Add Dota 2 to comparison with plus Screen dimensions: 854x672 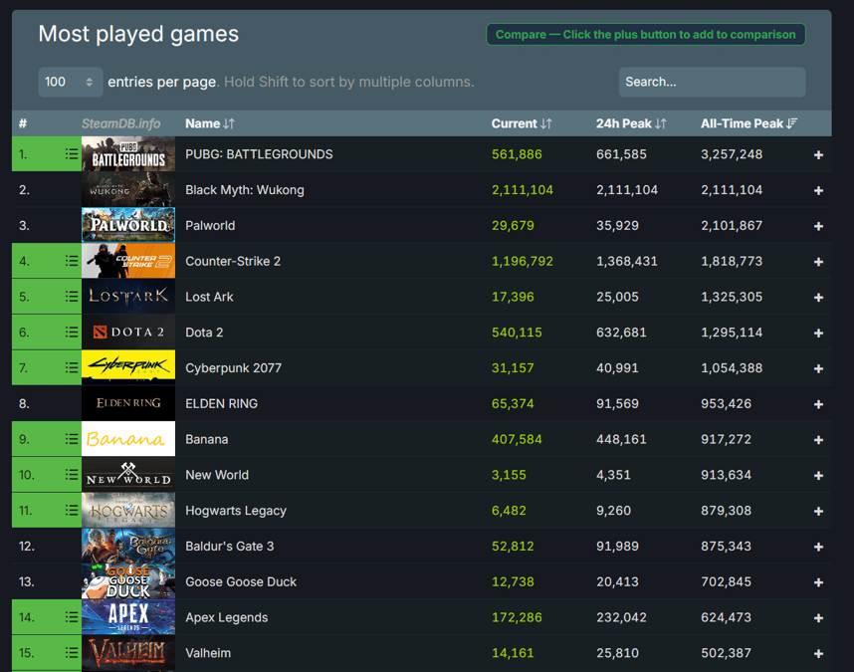pos(818,333)
